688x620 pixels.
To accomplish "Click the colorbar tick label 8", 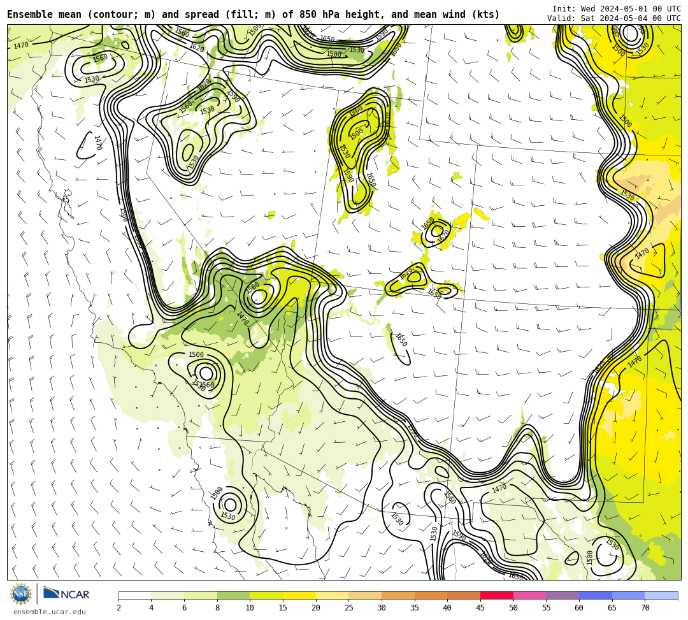I will [217, 608].
